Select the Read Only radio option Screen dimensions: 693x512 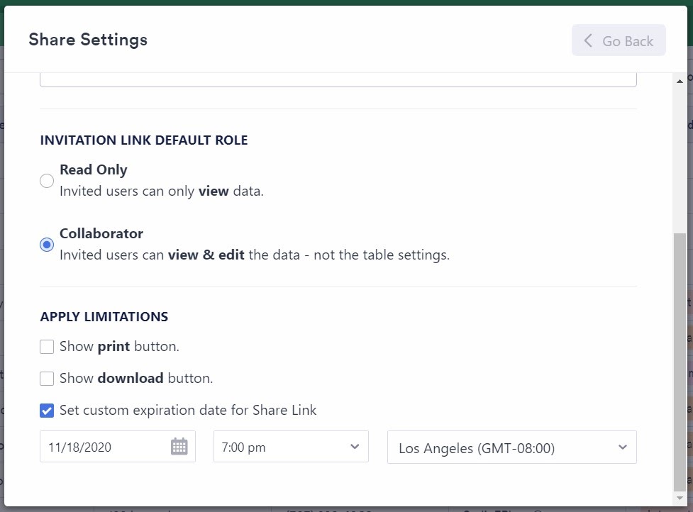(x=47, y=181)
